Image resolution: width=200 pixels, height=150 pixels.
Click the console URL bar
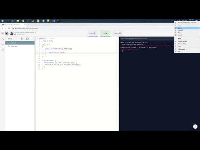pyautogui.click(x=147, y=38)
